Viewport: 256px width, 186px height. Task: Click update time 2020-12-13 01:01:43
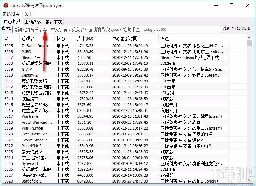click(130, 116)
